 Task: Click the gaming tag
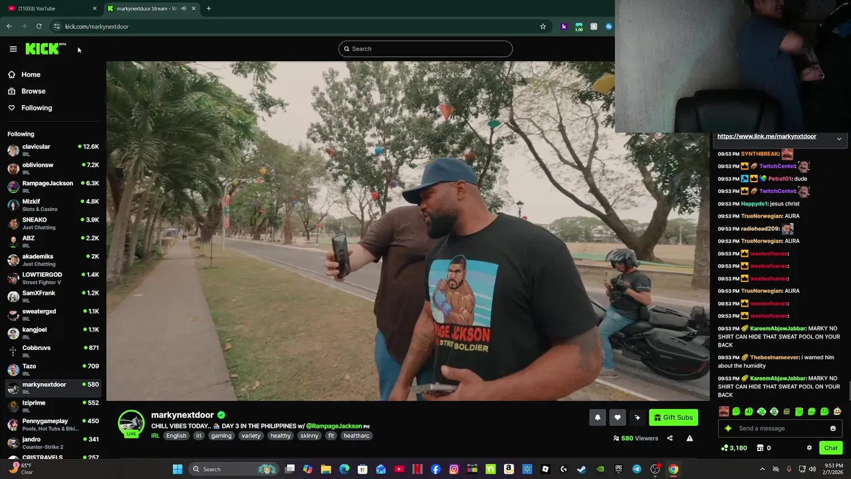point(221,436)
